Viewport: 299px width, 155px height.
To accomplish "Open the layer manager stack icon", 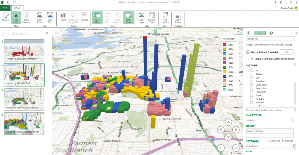I will (248, 33).
